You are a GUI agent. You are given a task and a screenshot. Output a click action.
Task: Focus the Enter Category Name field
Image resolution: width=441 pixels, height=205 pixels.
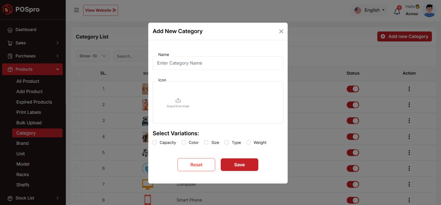(218, 63)
